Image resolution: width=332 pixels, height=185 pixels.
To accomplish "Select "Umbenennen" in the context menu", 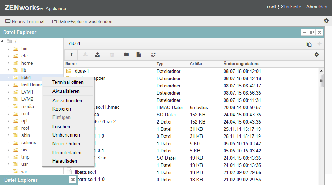I will coord(66,135).
